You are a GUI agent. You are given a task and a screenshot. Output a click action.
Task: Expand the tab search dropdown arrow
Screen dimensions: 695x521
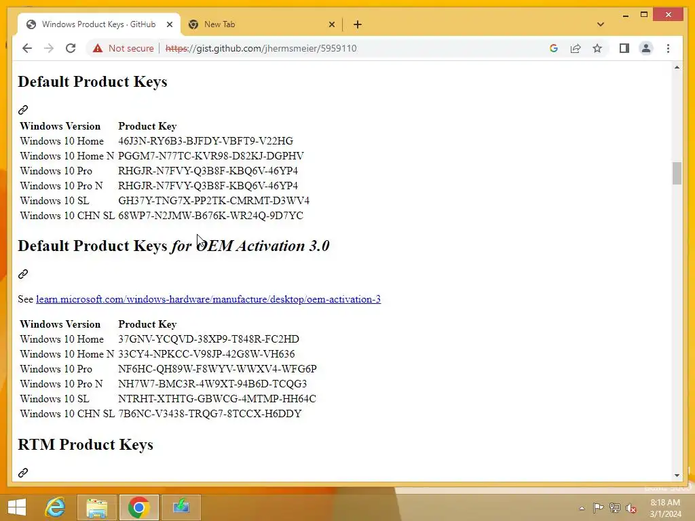601,24
